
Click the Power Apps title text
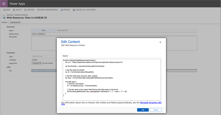tap(17, 4)
